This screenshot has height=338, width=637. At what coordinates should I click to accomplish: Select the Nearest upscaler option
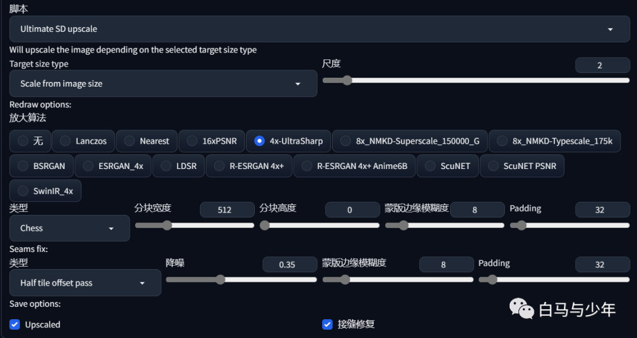coord(147,141)
